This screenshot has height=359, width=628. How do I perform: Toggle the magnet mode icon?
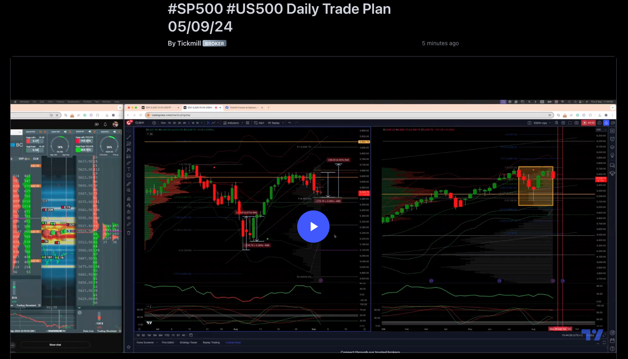coord(129,199)
